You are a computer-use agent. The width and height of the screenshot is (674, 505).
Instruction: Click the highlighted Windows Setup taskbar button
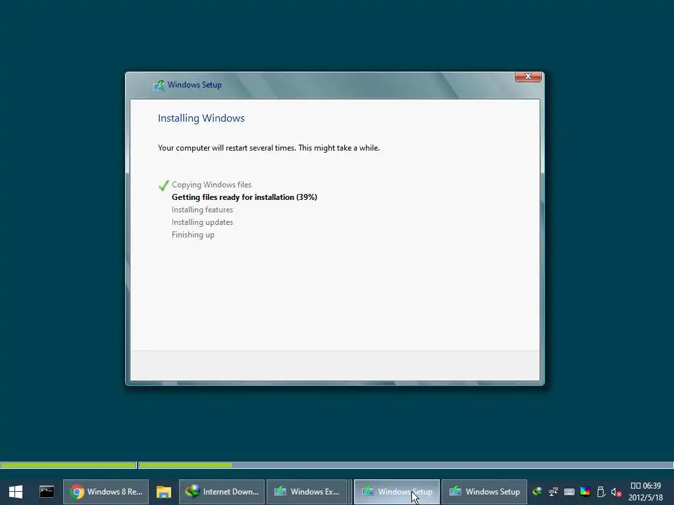(397, 492)
